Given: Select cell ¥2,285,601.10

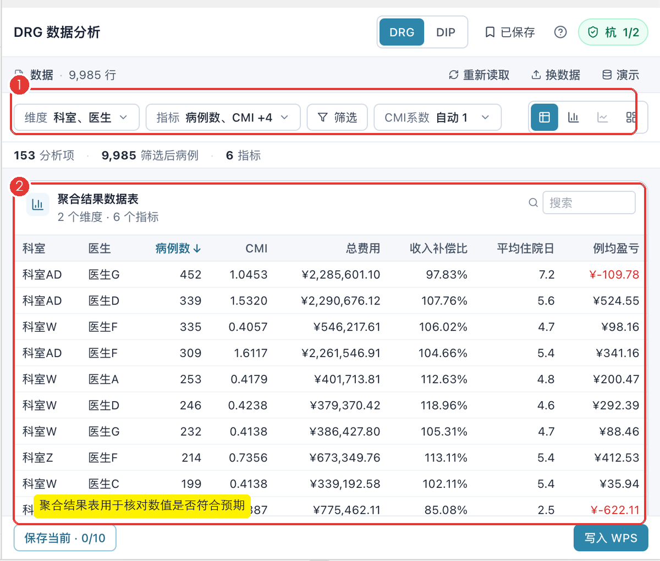Looking at the screenshot, I should 341,274.
